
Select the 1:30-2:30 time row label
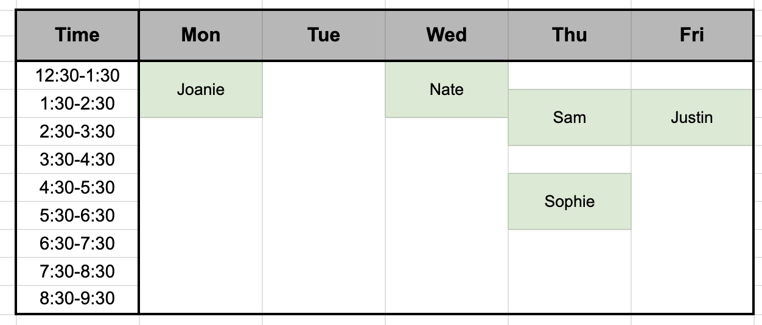77,104
